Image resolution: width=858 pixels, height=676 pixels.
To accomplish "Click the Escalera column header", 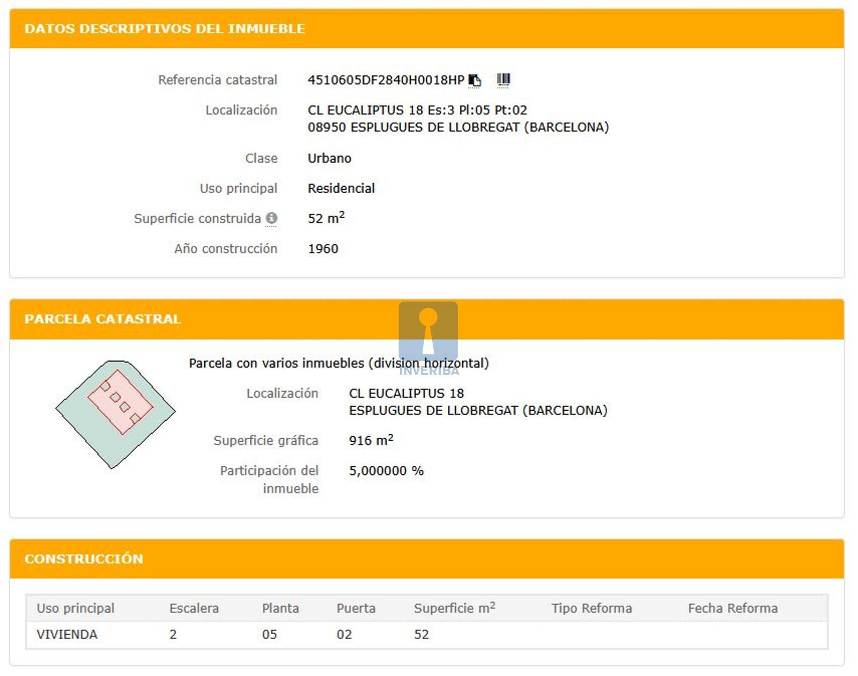I will click(194, 608).
